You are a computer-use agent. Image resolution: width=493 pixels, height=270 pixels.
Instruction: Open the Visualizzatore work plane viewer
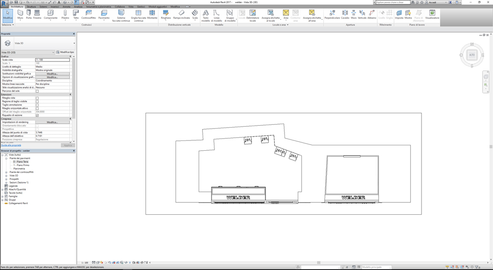(432, 14)
